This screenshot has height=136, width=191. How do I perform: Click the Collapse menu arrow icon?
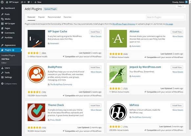click(2, 84)
